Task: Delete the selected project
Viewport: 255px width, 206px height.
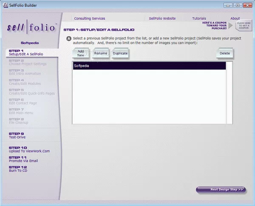Action: click(x=225, y=53)
